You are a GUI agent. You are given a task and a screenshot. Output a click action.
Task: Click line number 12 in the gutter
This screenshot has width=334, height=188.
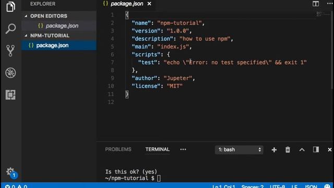click(111, 102)
